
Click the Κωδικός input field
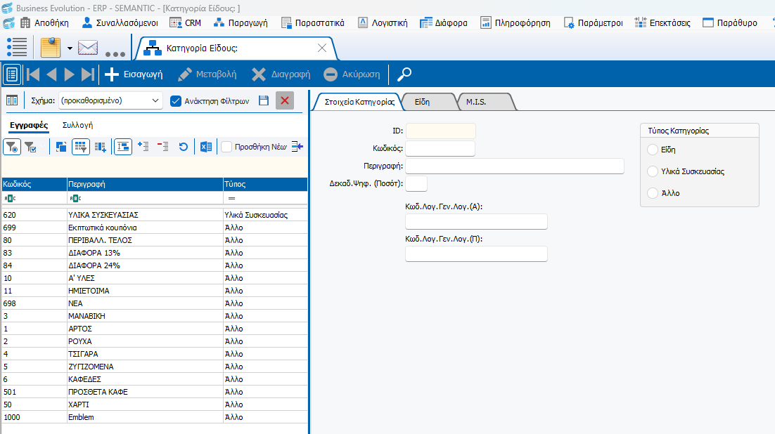tap(440, 149)
